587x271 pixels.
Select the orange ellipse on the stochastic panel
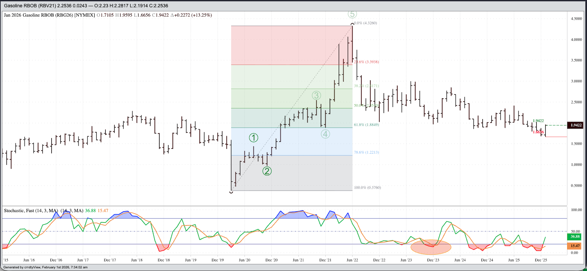tap(431, 247)
